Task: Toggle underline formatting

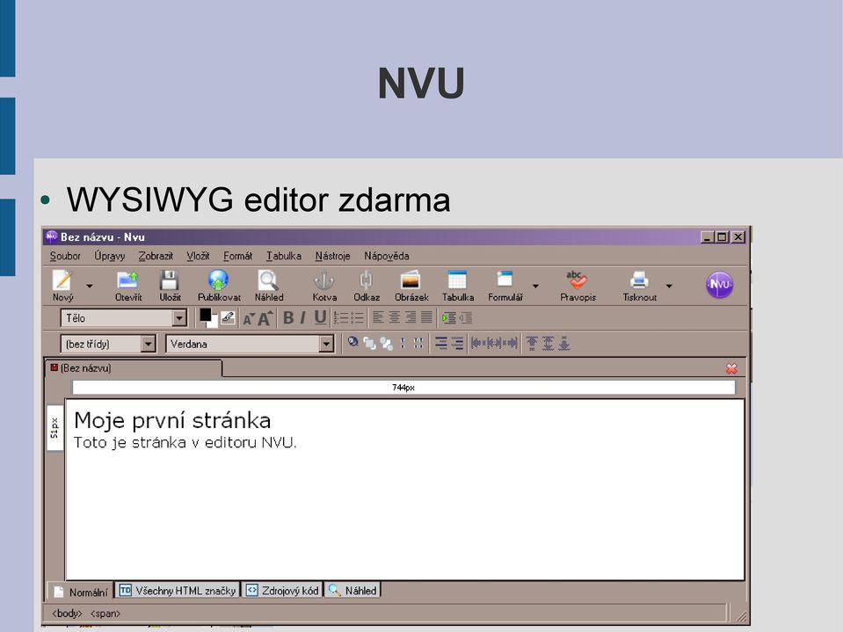Action: click(320, 317)
